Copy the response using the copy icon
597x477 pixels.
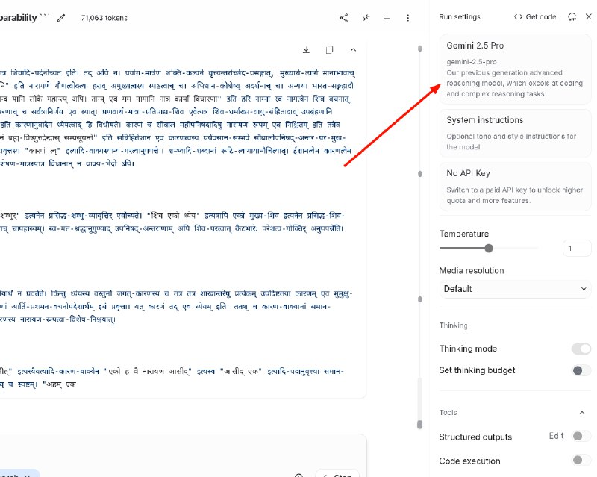click(329, 50)
